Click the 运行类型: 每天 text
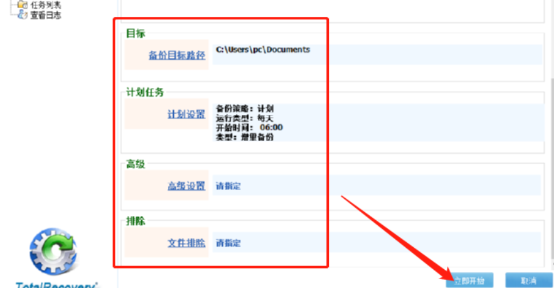This screenshot has height=288, width=556. point(245,118)
